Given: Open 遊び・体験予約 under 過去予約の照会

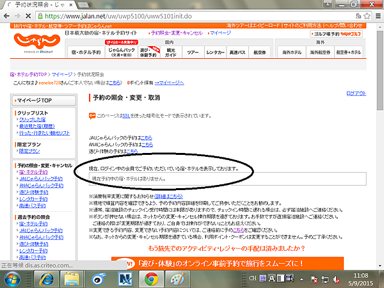Looking at the screenshot, I should [x=33, y=244].
